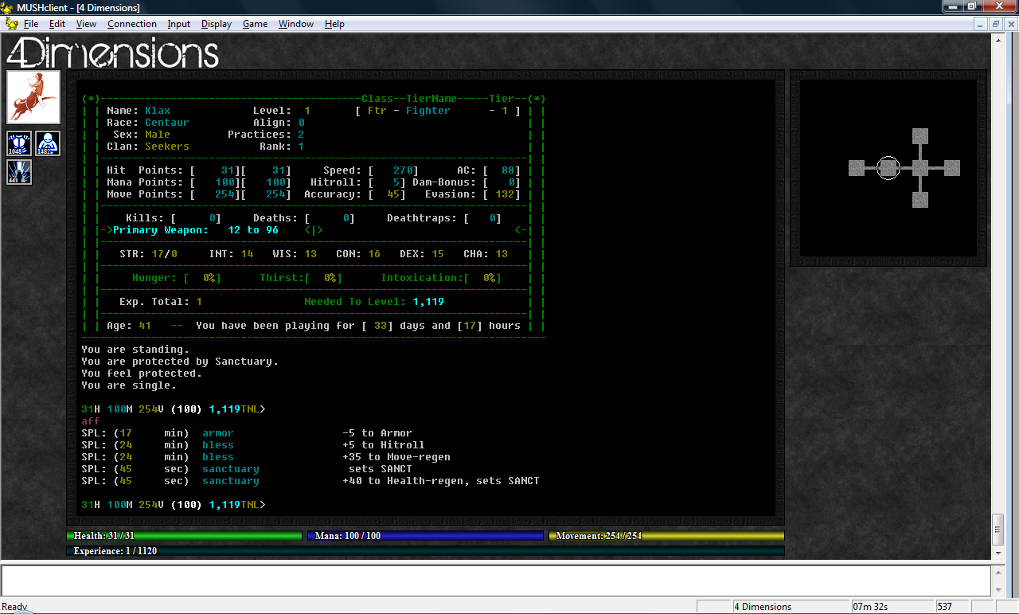
Task: Click the 'armor' spell affect row
Action: click(x=247, y=433)
